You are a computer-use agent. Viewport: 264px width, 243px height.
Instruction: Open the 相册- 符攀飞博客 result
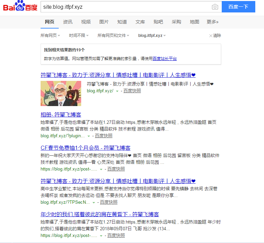(61, 115)
